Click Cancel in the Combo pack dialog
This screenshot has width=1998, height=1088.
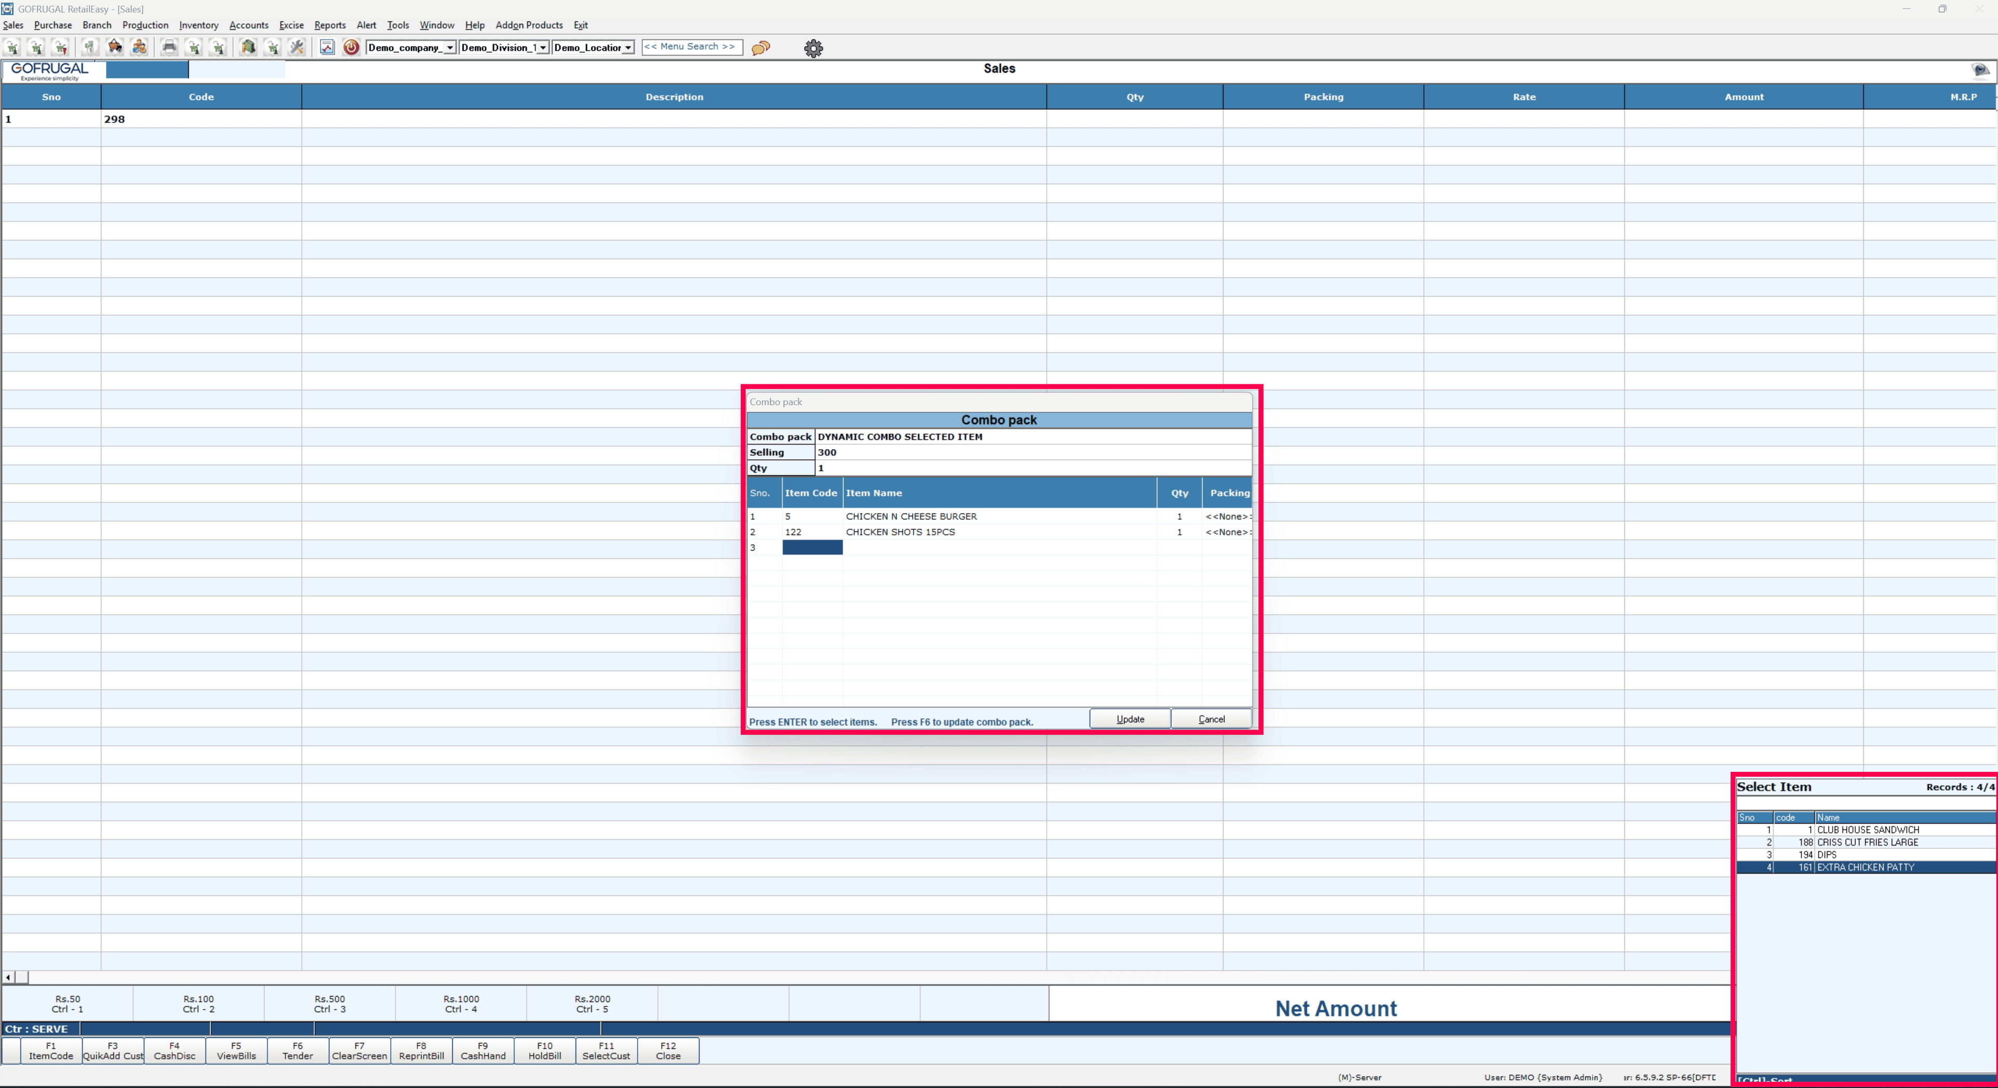pos(1211,719)
